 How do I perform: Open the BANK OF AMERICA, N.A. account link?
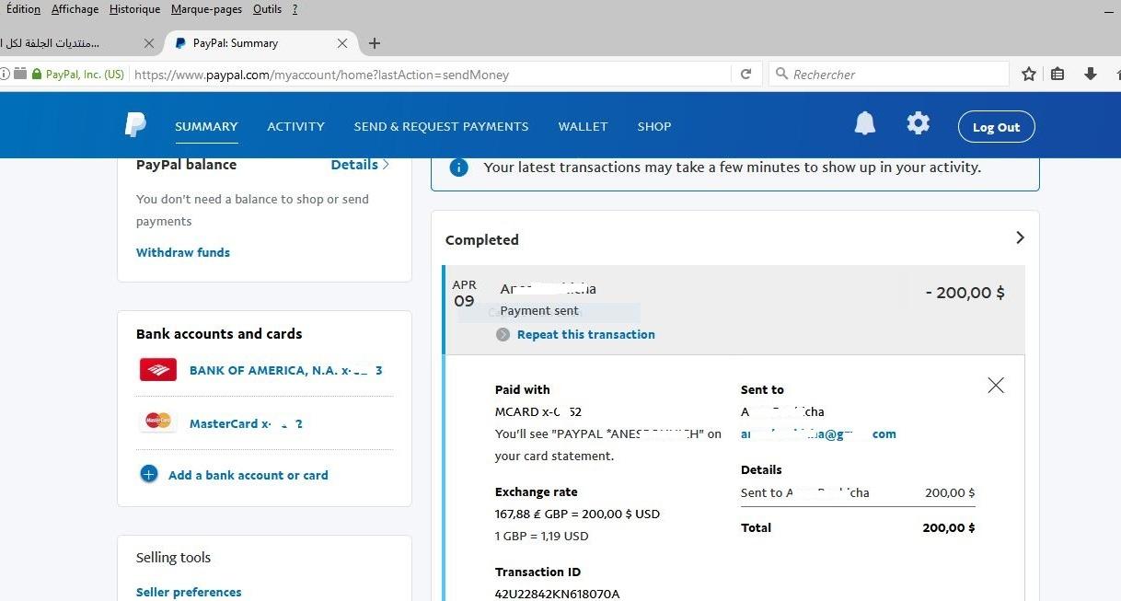tap(285, 370)
